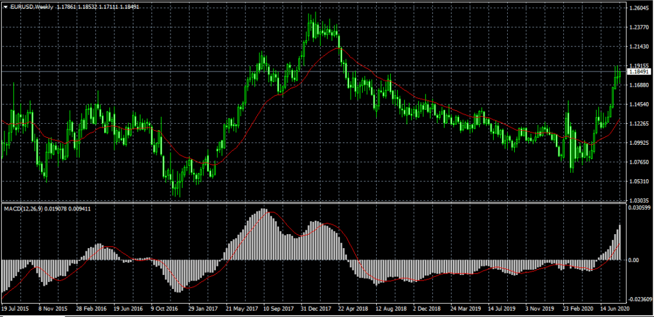
Task: Click the 0.030599 MACD scale label
Action: (637, 208)
